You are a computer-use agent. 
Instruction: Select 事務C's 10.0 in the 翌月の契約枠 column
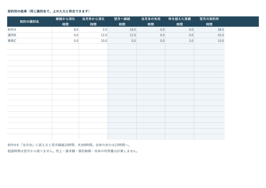209,41
